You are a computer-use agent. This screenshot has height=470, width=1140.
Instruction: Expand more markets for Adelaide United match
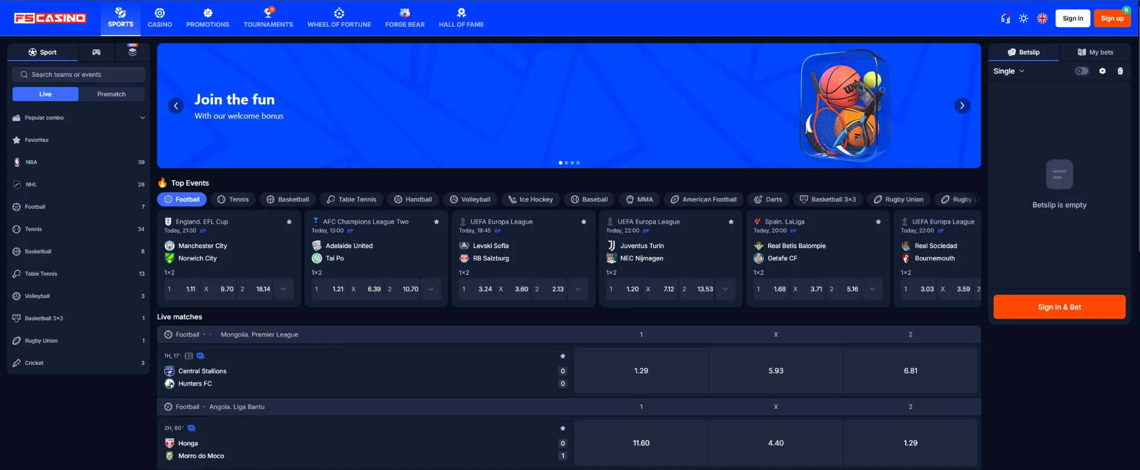431,289
